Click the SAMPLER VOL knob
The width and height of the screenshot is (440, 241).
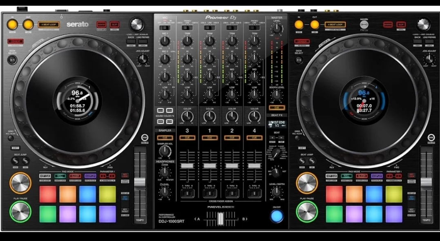click(x=165, y=152)
